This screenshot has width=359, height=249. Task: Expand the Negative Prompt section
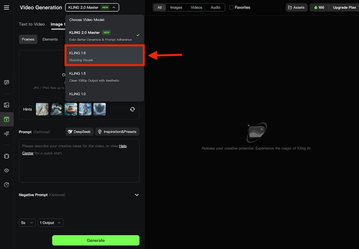(137, 195)
